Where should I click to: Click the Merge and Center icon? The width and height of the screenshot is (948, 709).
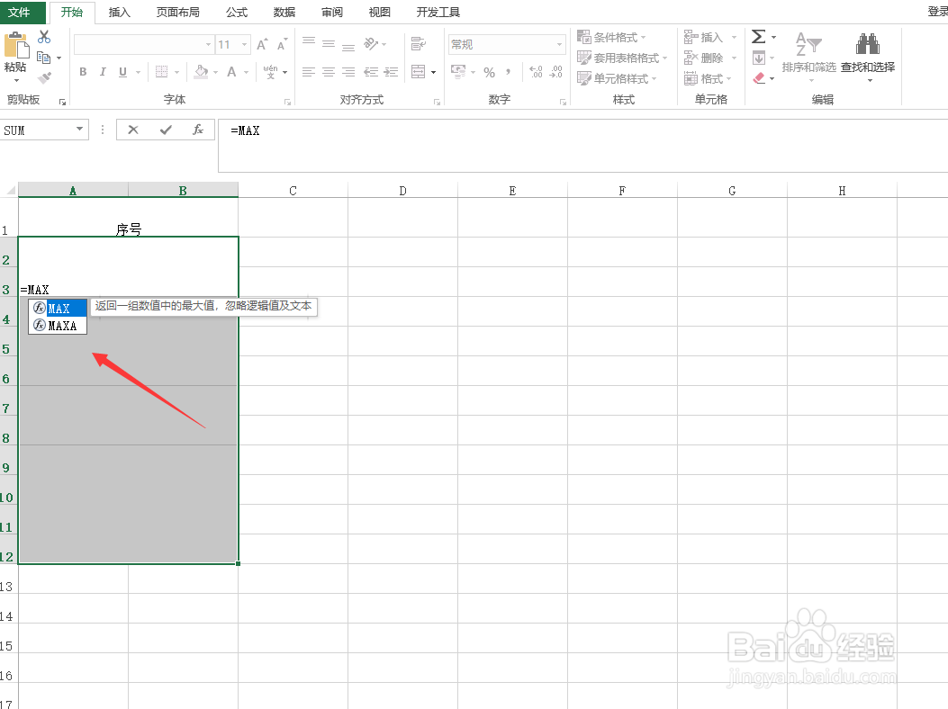tap(419, 72)
